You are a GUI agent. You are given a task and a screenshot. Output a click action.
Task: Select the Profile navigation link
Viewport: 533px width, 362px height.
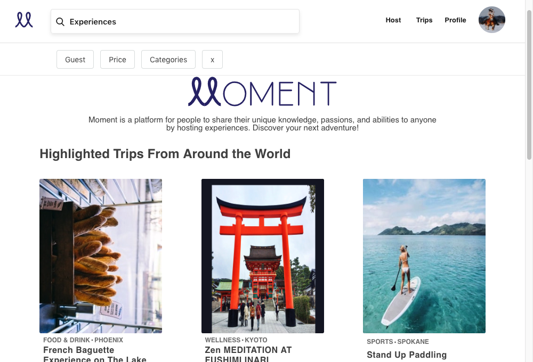point(455,20)
